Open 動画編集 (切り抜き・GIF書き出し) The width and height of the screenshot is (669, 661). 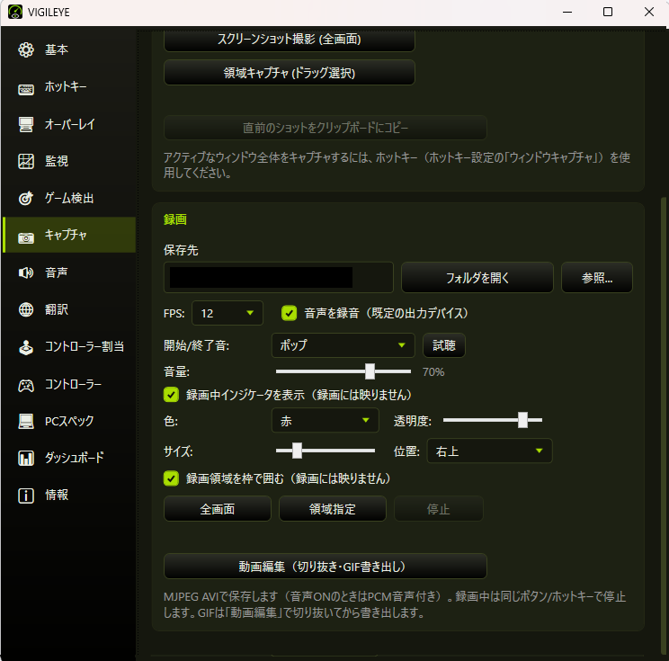(326, 567)
